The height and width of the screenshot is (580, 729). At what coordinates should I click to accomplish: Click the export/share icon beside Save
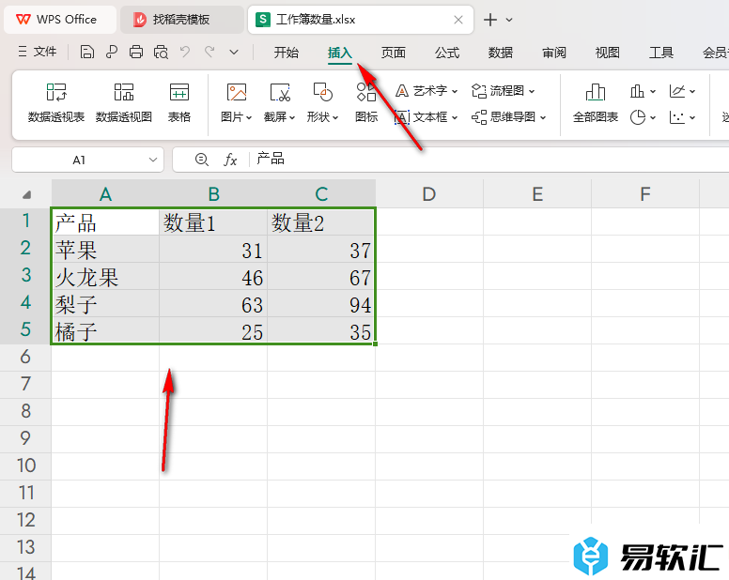point(112,52)
